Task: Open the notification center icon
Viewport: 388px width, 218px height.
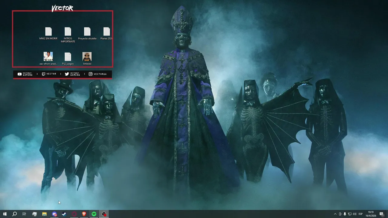Action: 382,214
